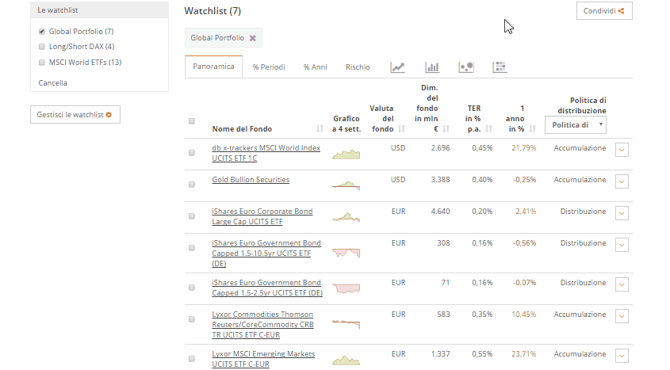670x370 pixels.
Task: Tick the MSCI World ETFs watchlist
Action: click(42, 63)
